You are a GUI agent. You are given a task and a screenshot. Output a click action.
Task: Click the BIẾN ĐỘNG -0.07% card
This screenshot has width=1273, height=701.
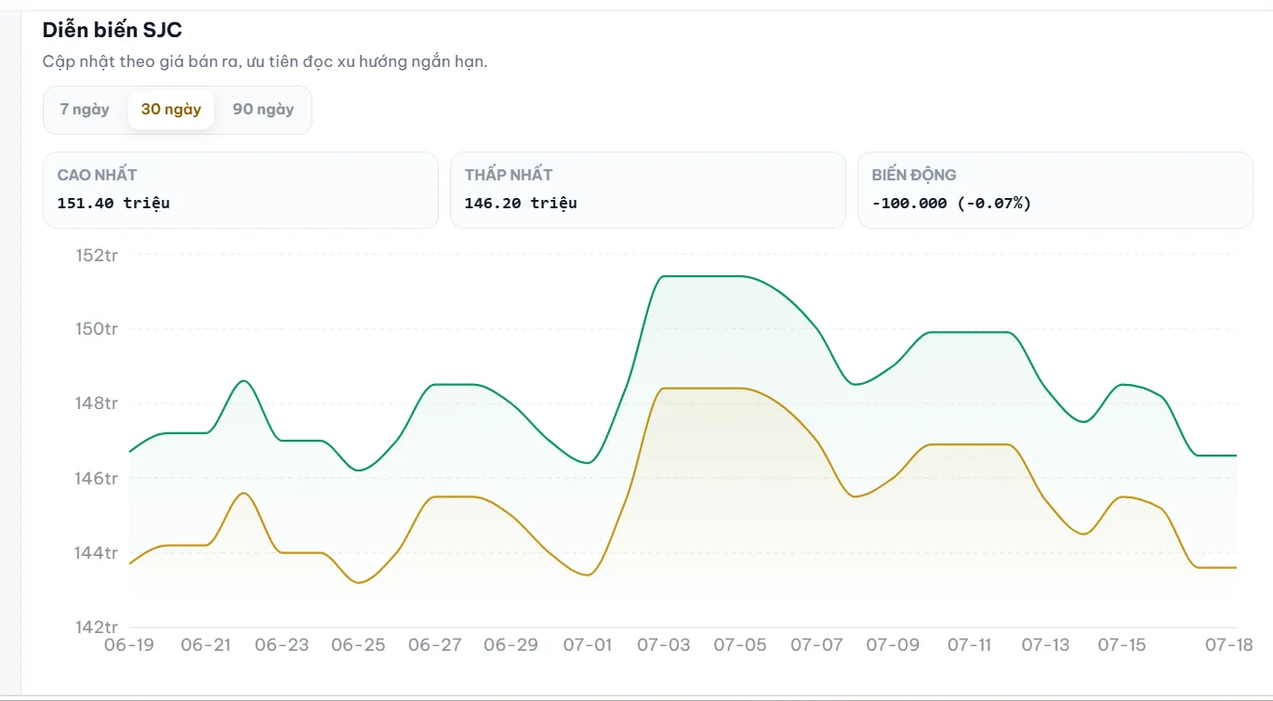click(x=1055, y=190)
